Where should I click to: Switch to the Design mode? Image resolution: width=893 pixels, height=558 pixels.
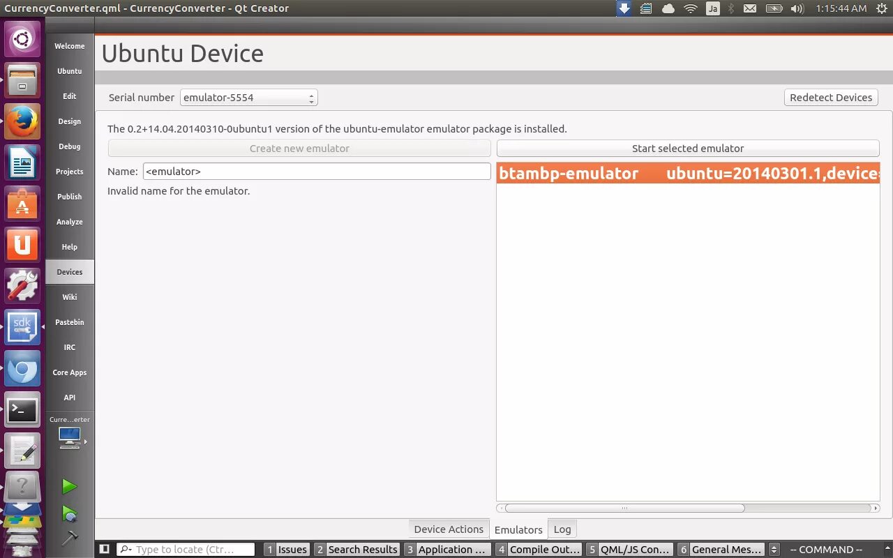[x=70, y=121]
